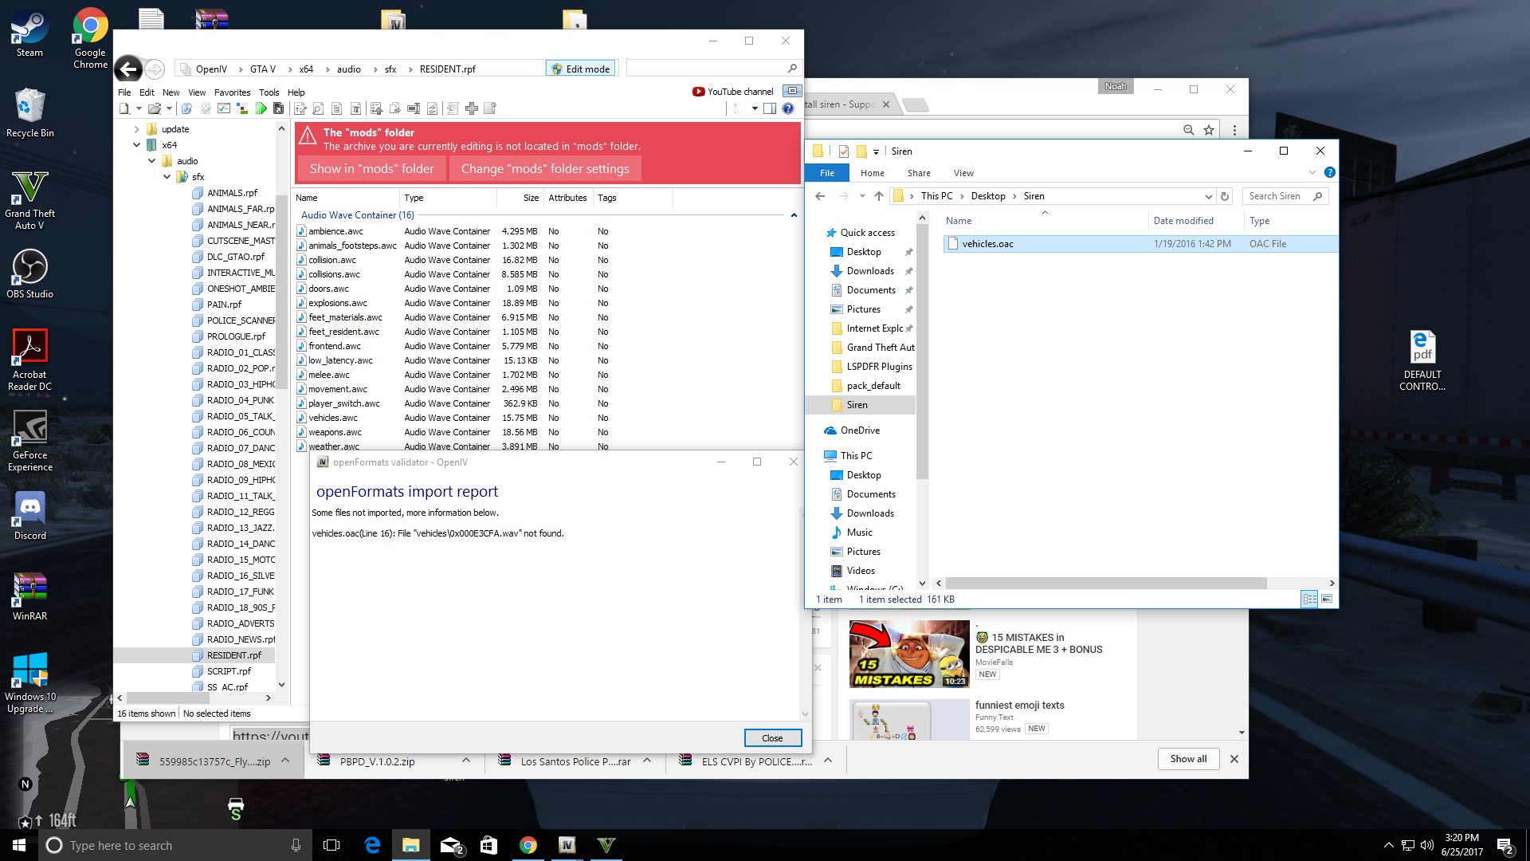Click the new document toolbar icon

pos(125,108)
